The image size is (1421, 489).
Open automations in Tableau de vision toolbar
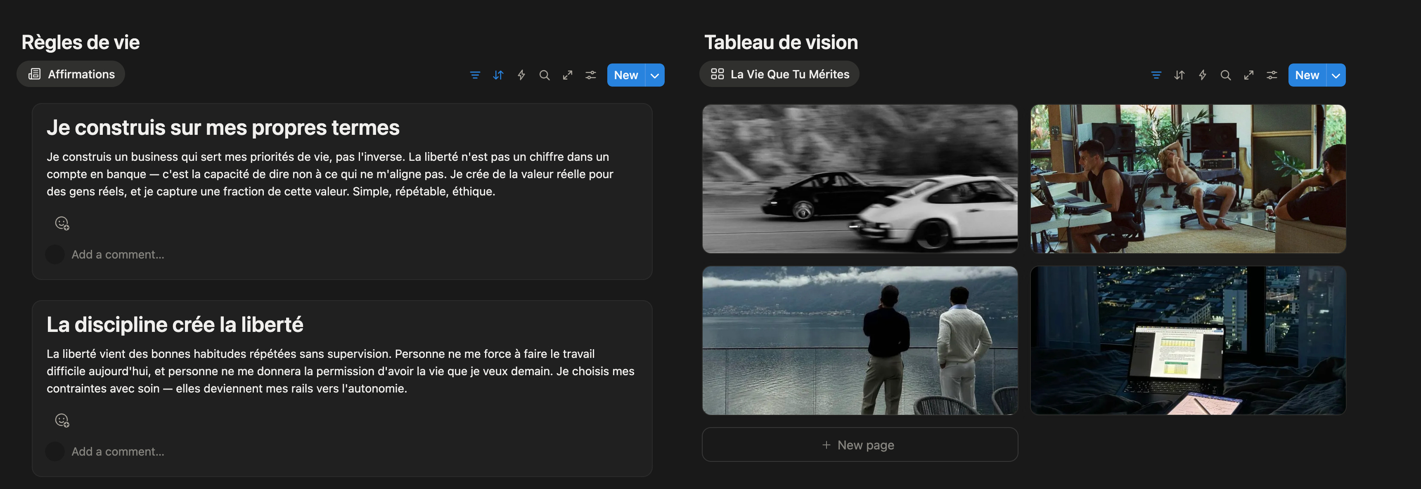point(1203,75)
